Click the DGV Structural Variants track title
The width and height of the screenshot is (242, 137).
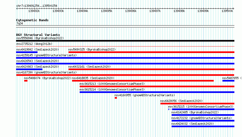coord(38,35)
